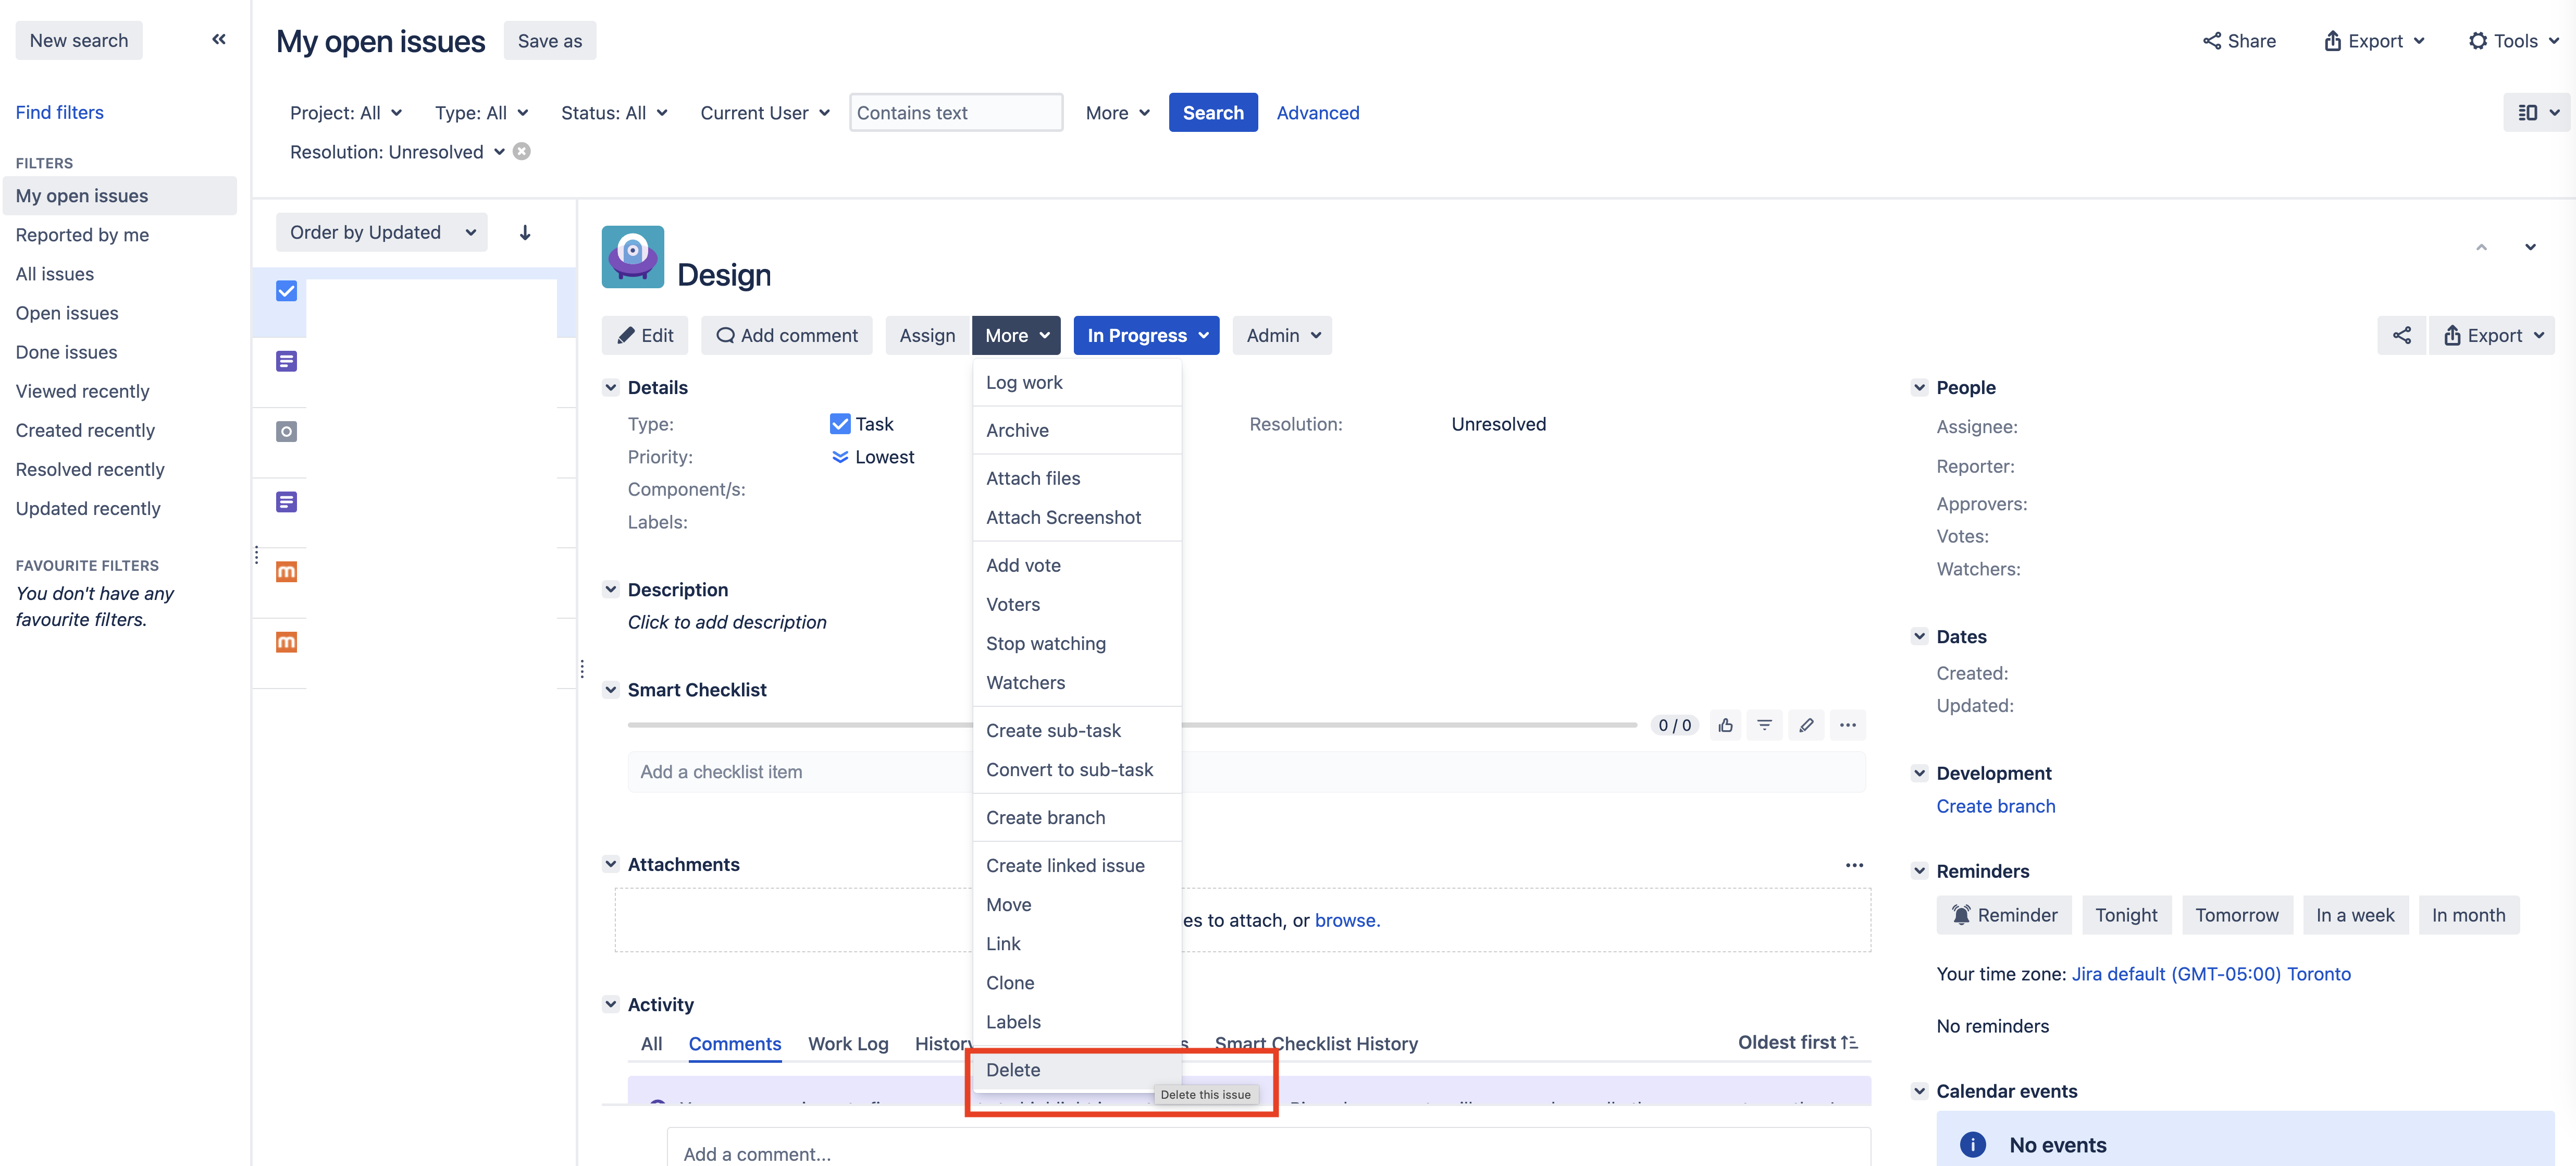Open the Smart Checklist filter icon
2576x1166 pixels.
click(x=1765, y=725)
